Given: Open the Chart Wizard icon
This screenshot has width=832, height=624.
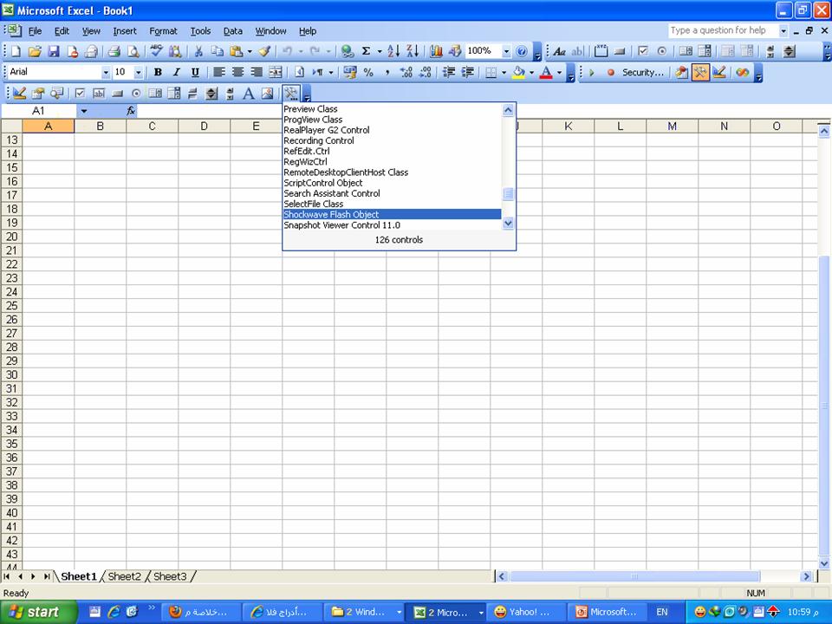Looking at the screenshot, I should click(436, 51).
